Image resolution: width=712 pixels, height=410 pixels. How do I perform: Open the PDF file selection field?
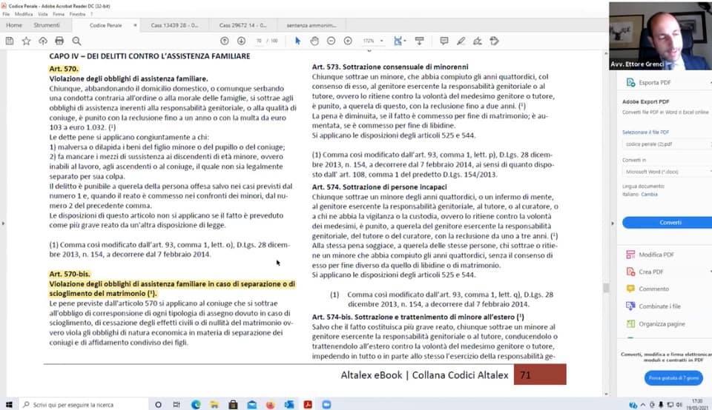coord(667,144)
